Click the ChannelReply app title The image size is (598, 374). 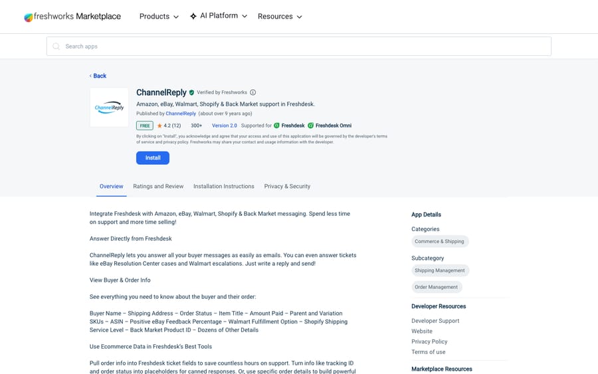(x=161, y=92)
